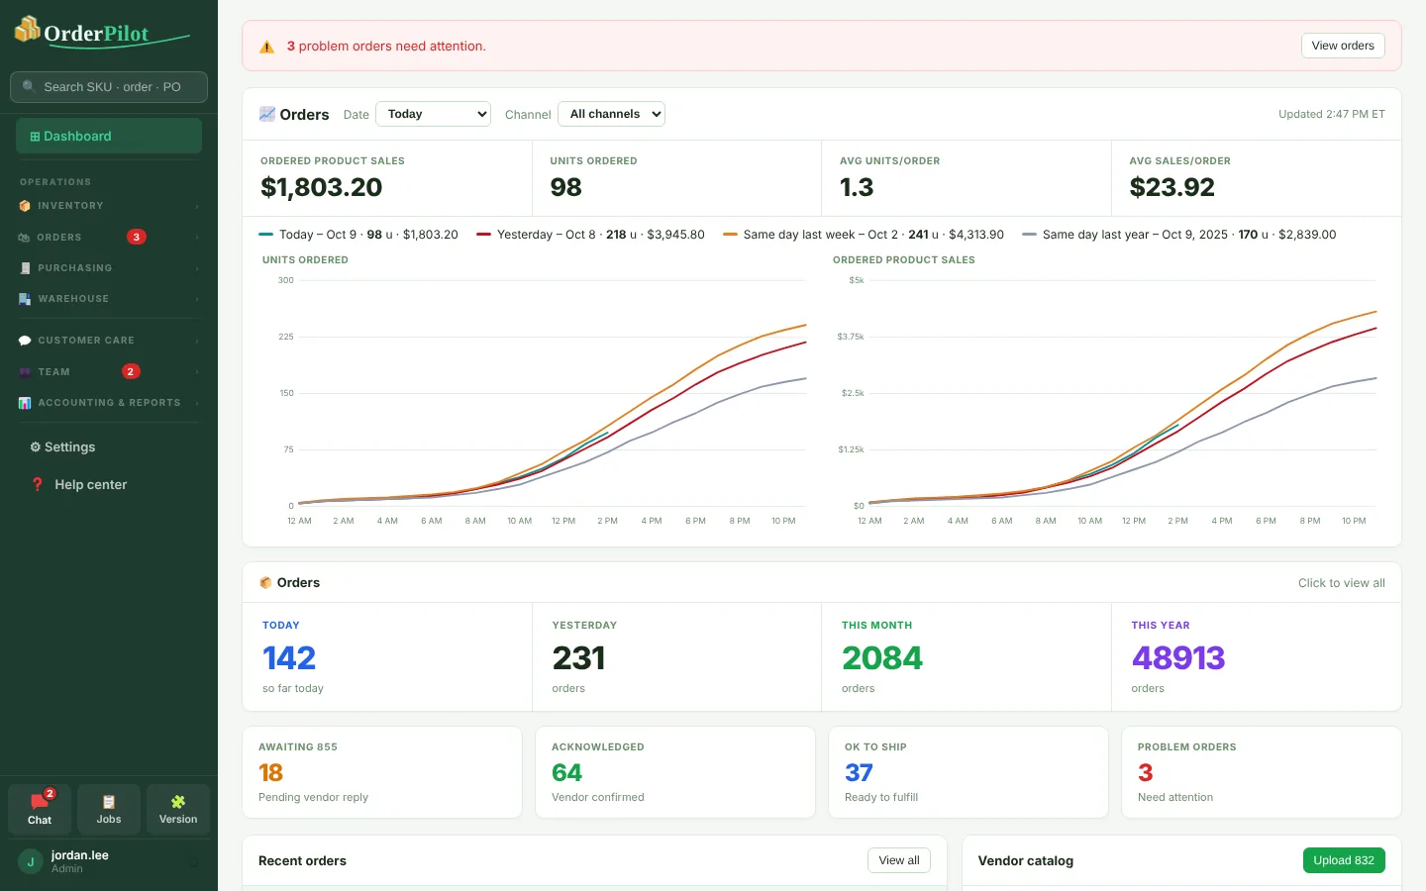Click the Warehouse building icon

point(25,299)
